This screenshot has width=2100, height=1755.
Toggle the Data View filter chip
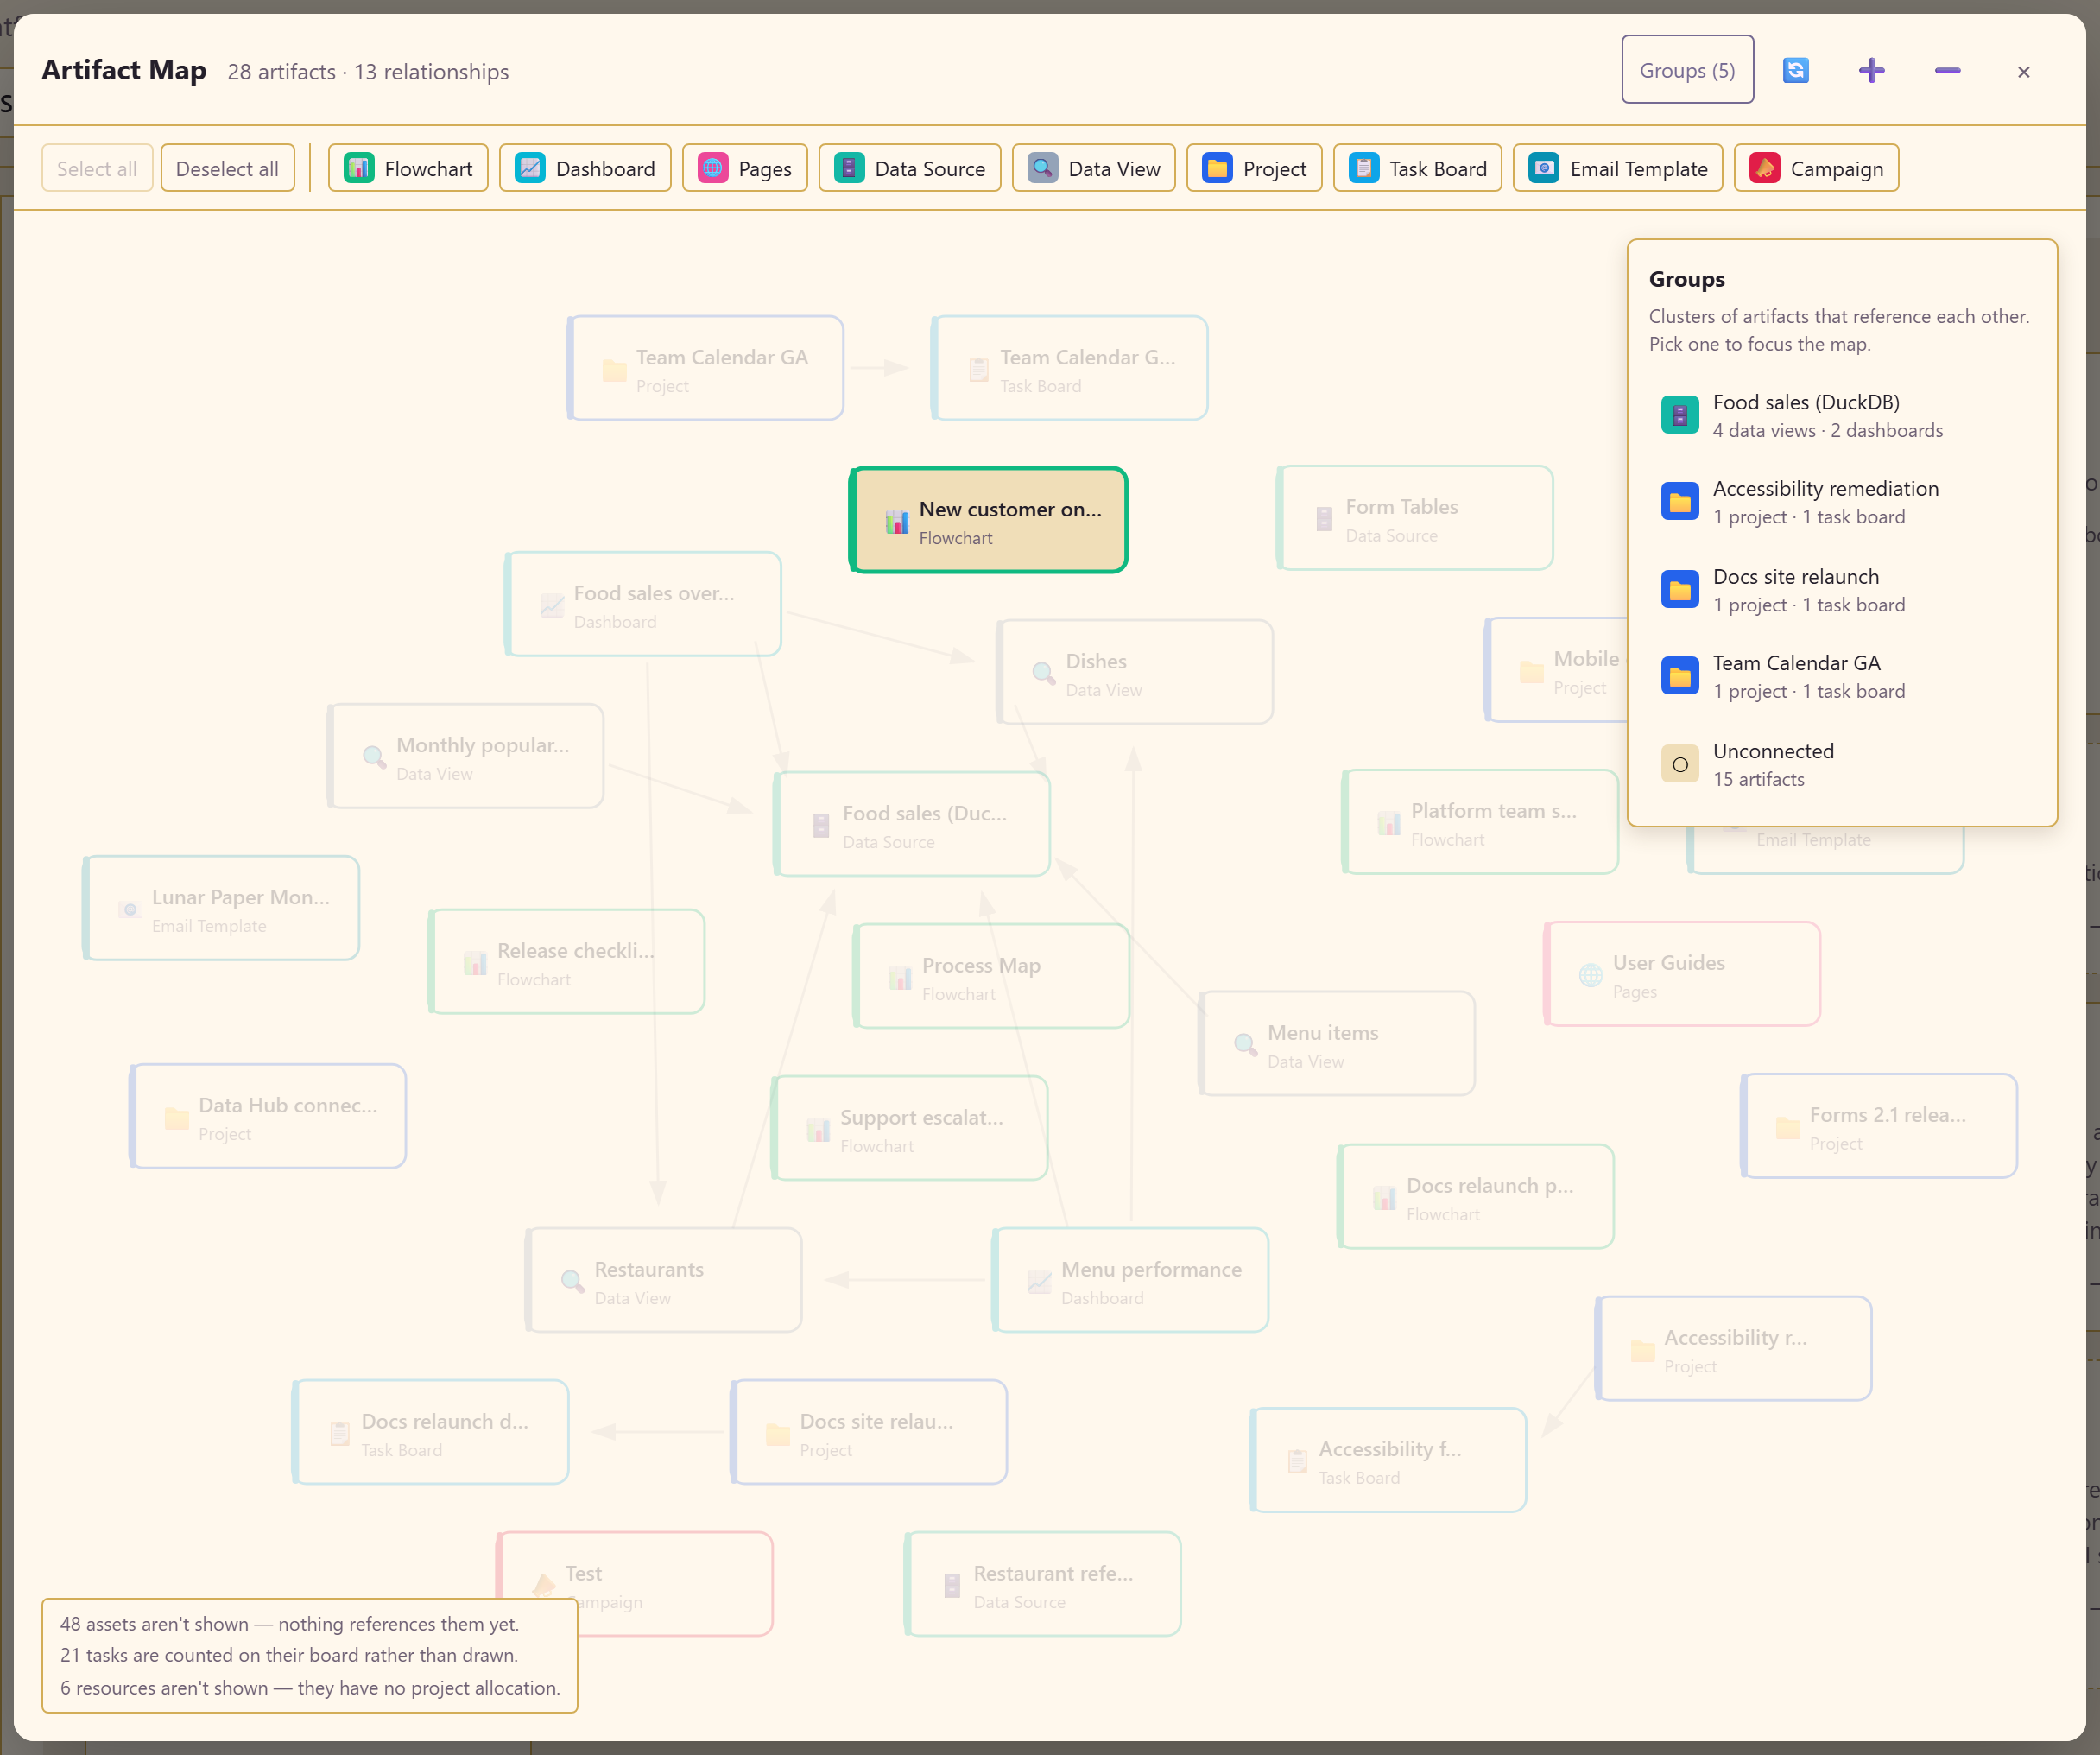1094,168
